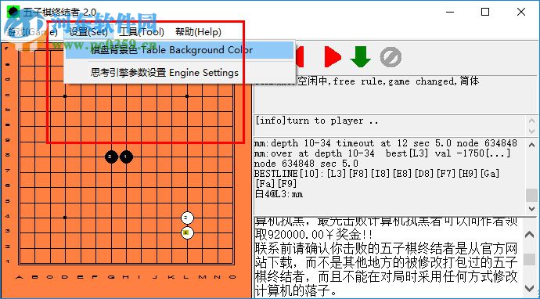
Task: Close the 五子棋终结者 window
Action: 520,12
